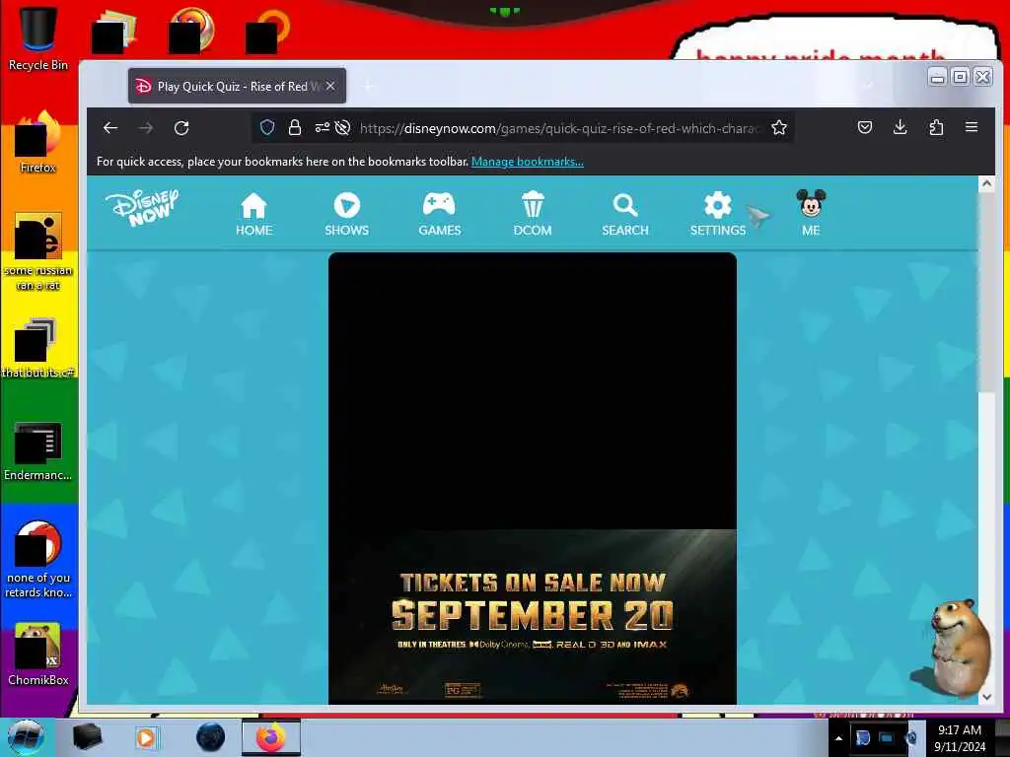Open the SETTINGS gear
Viewport: 1010px width, 757px height.
(718, 215)
